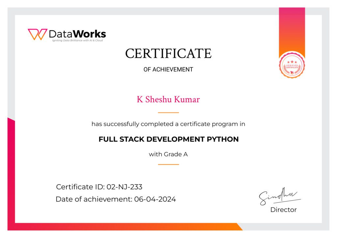Click the Verified Certificate badge seal
The height and width of the screenshot is (238, 337).
(x=292, y=65)
